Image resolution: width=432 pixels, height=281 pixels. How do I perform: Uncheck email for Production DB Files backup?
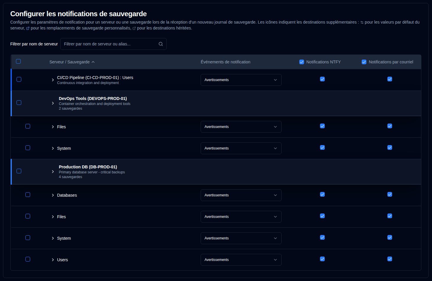390,216
